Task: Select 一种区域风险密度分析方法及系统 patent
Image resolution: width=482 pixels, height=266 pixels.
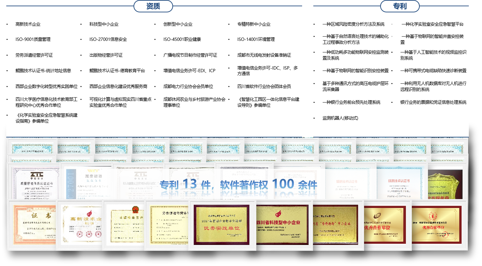Action: 354,24
